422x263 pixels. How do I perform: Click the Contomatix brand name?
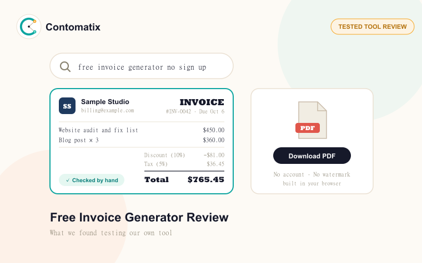pos(73,27)
